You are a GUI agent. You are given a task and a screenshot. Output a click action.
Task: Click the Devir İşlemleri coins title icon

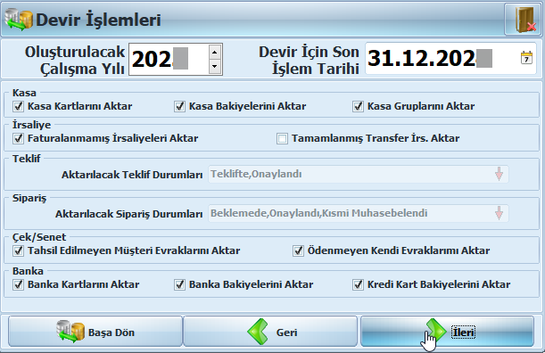click(19, 20)
